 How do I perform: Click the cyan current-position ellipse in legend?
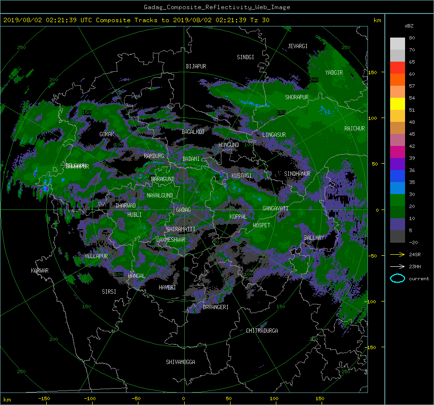click(397, 278)
